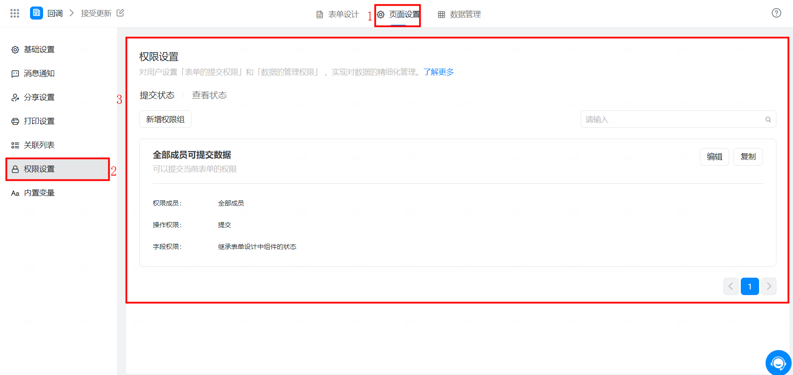Click 继承表单设计中组件的状态 text
The width and height of the screenshot is (793, 375).
point(257,247)
